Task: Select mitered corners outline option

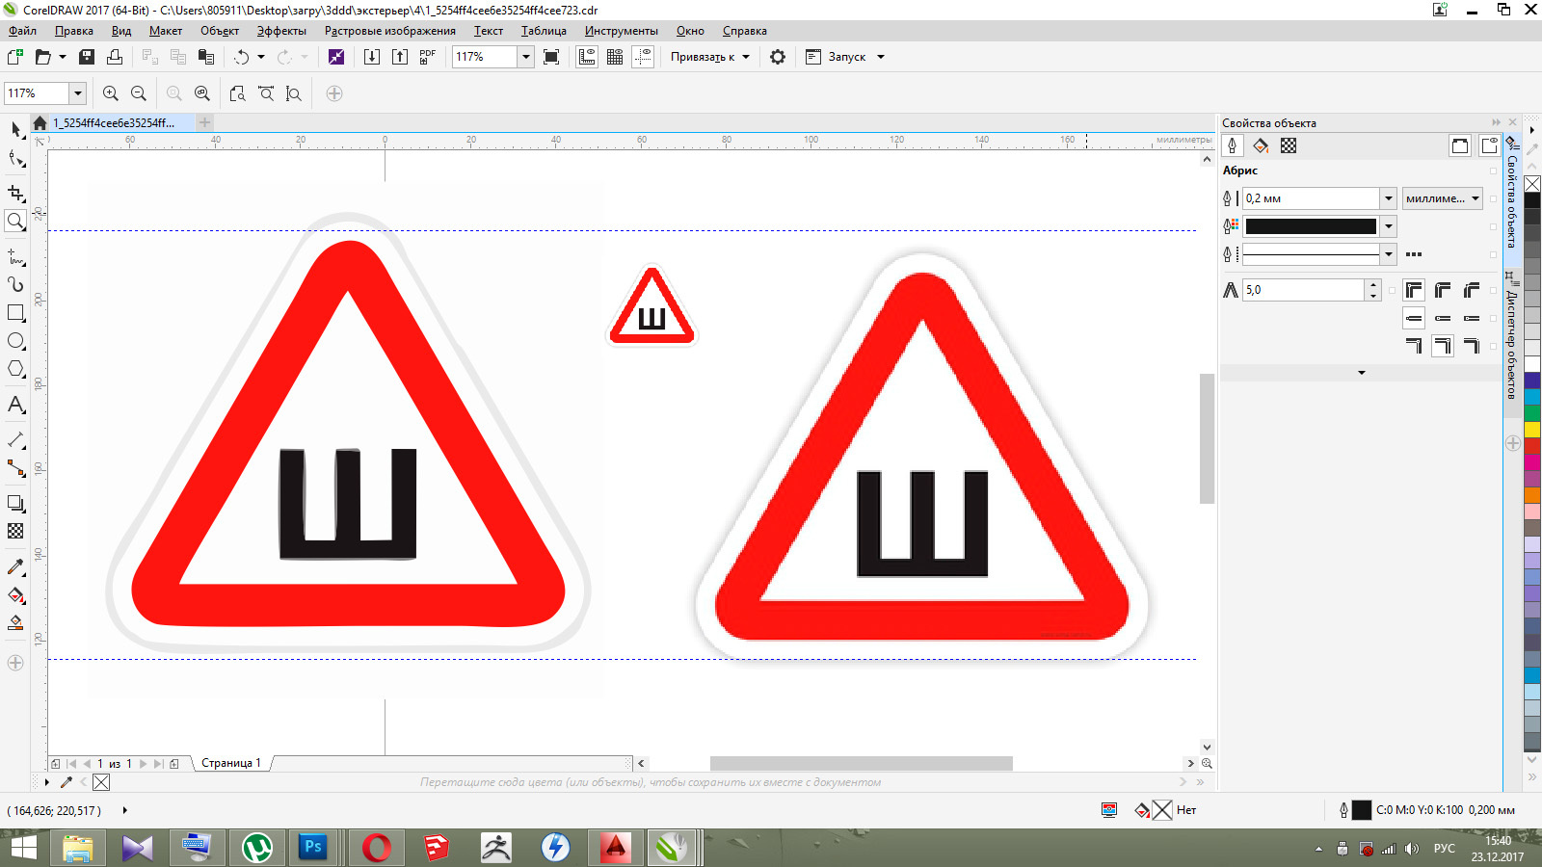Action: [x=1414, y=290]
